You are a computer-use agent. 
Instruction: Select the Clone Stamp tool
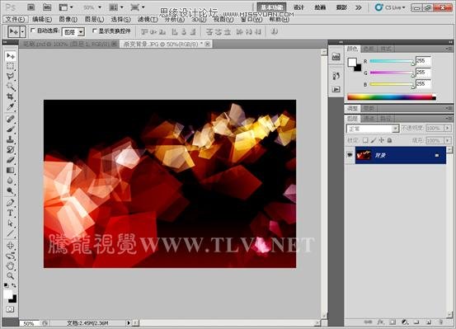point(11,139)
